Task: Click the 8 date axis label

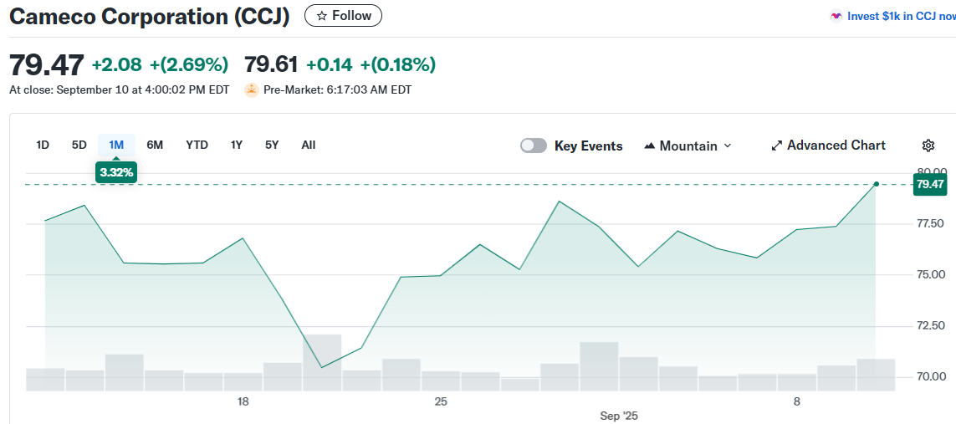Action: point(797,401)
